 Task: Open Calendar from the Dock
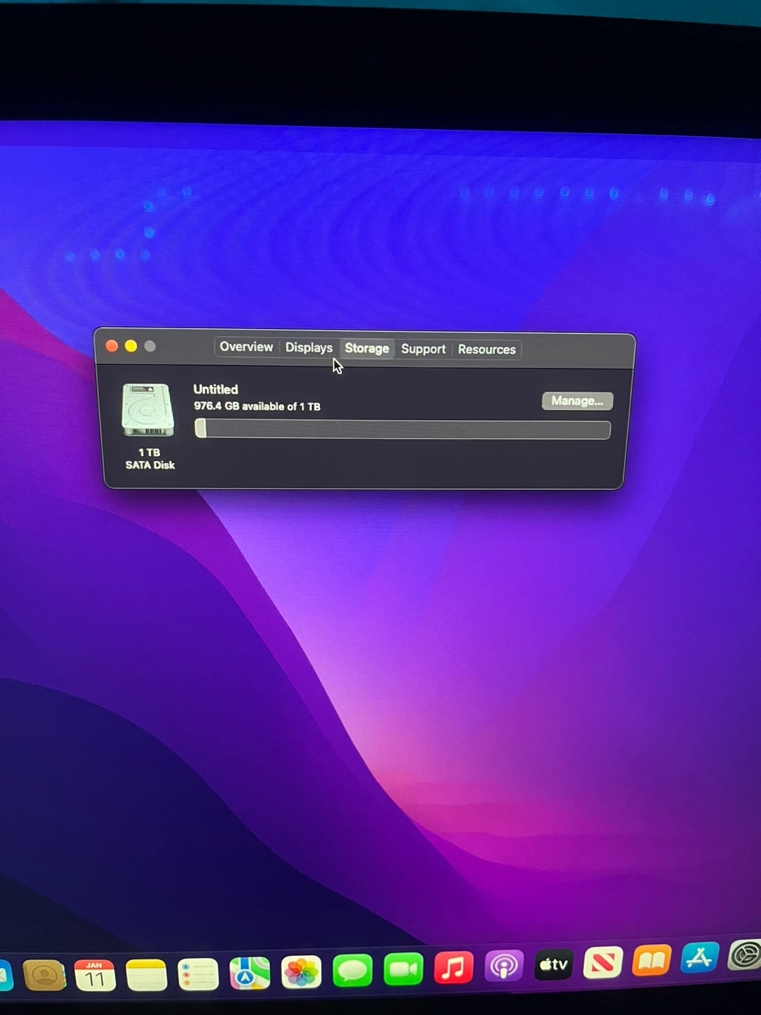[95, 976]
